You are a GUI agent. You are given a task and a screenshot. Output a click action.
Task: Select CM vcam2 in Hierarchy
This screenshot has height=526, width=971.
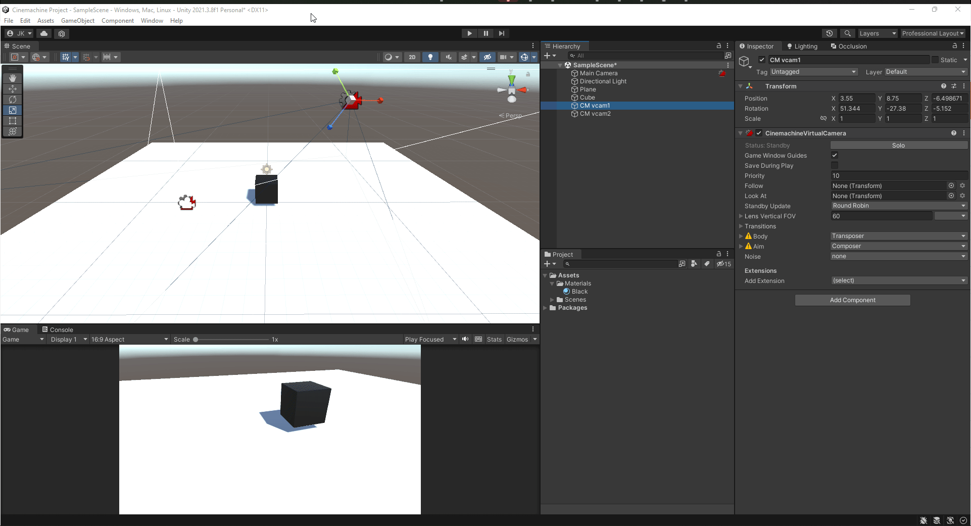595,114
